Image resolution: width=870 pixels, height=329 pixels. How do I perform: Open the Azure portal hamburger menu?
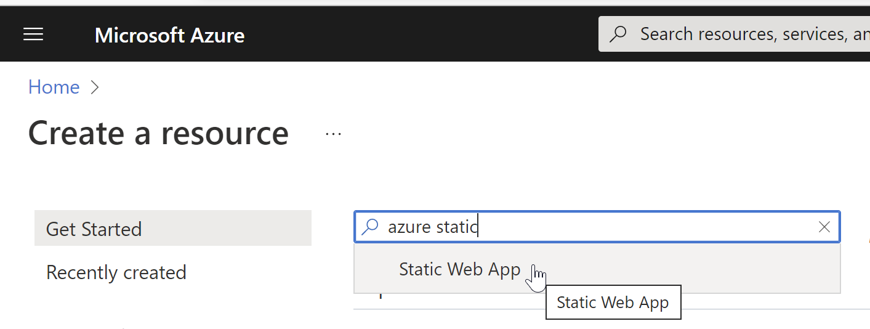[x=33, y=35]
